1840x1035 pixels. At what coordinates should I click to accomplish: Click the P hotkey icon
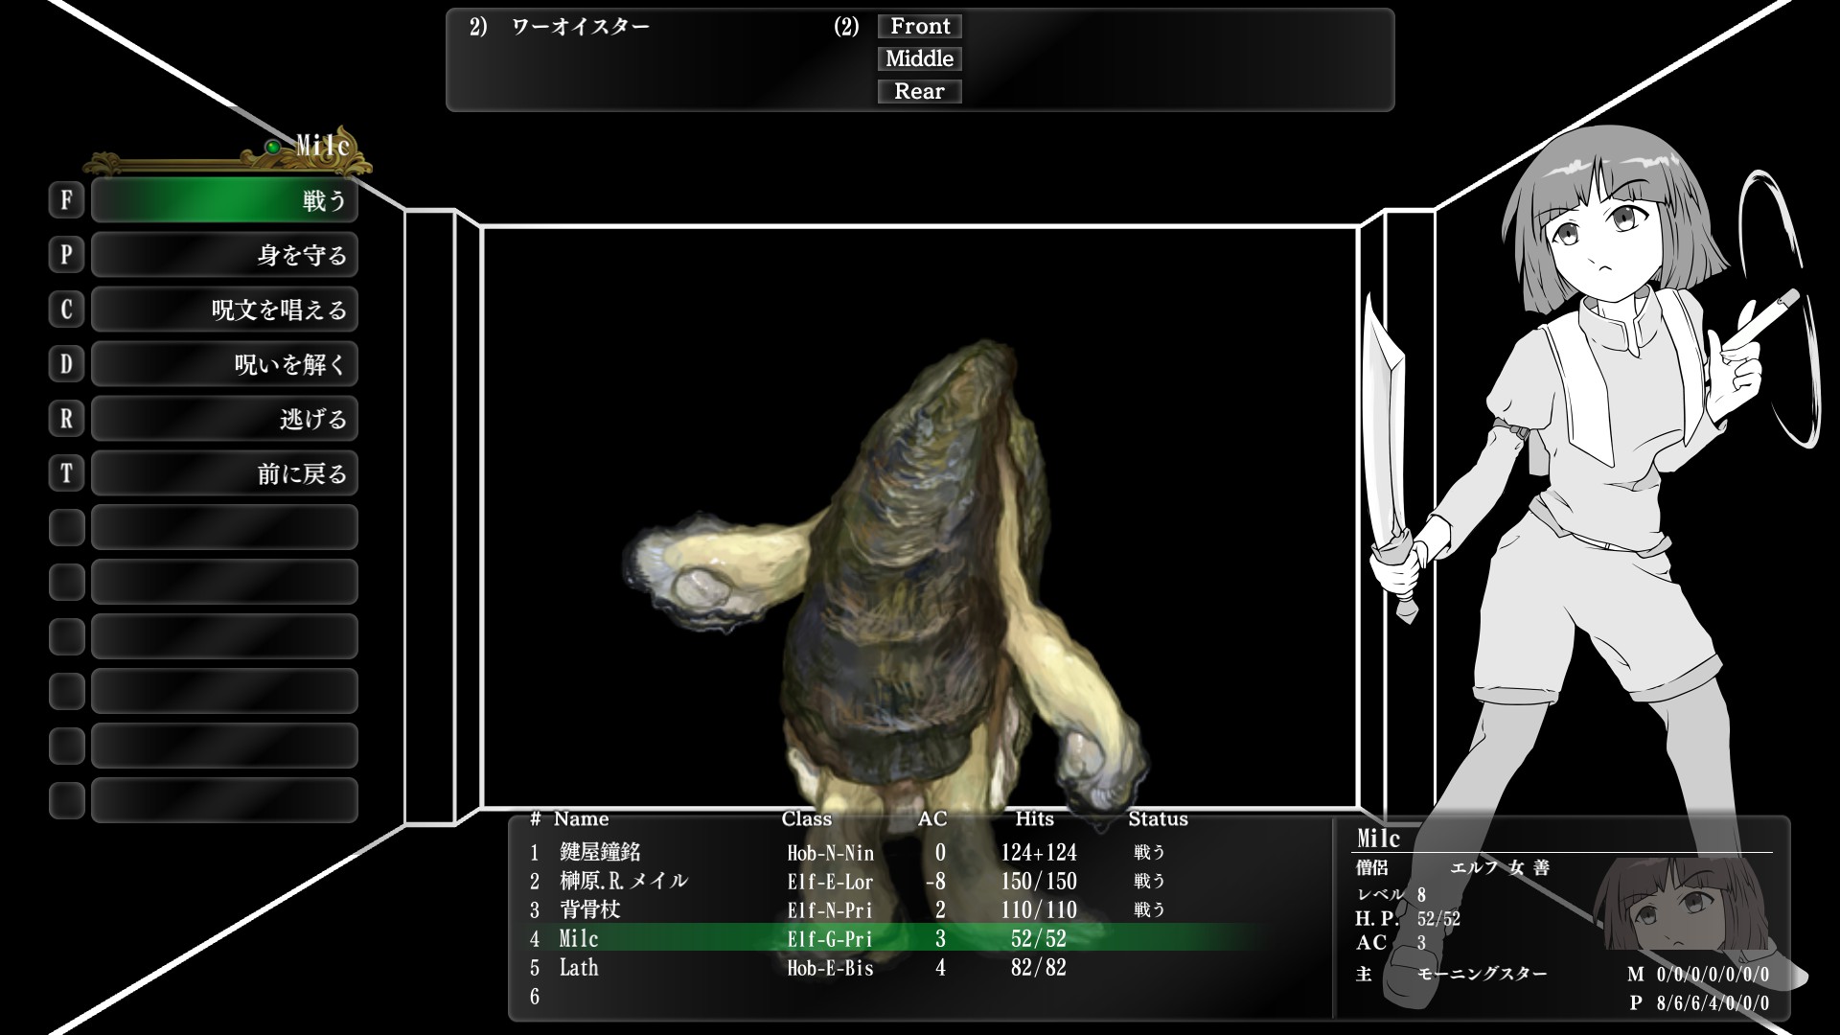pyautogui.click(x=66, y=255)
